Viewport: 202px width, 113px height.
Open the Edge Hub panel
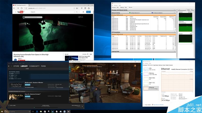point(82,8)
